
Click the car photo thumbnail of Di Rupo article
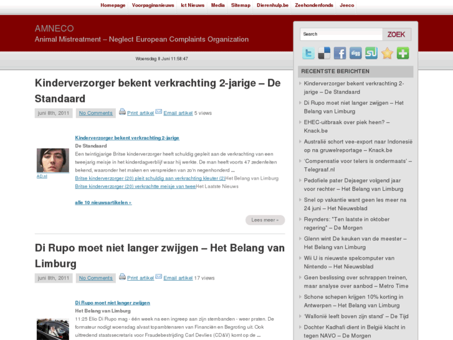pos(53,329)
